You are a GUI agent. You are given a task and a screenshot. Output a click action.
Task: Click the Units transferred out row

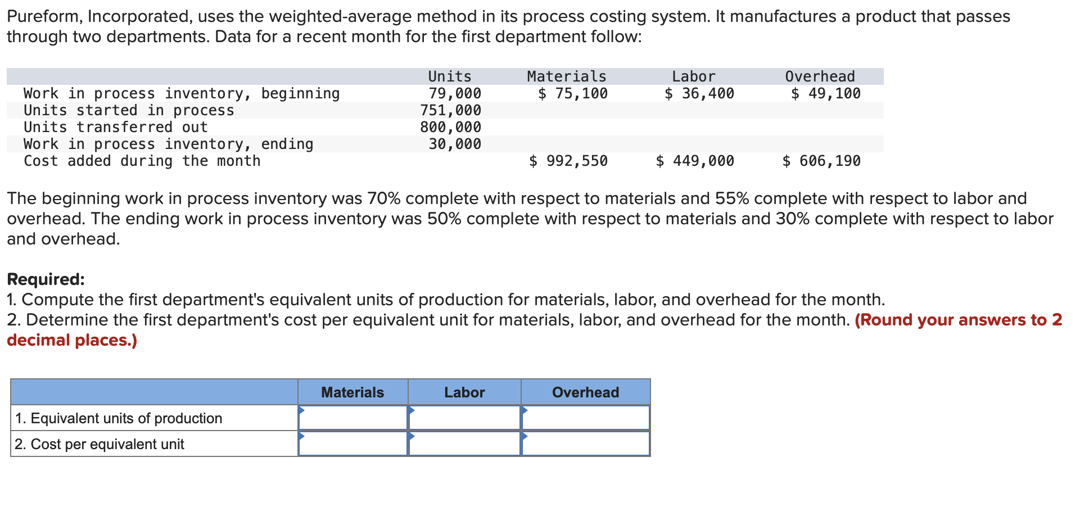(x=115, y=127)
